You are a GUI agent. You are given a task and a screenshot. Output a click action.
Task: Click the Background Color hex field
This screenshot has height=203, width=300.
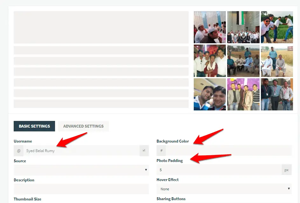(229, 150)
